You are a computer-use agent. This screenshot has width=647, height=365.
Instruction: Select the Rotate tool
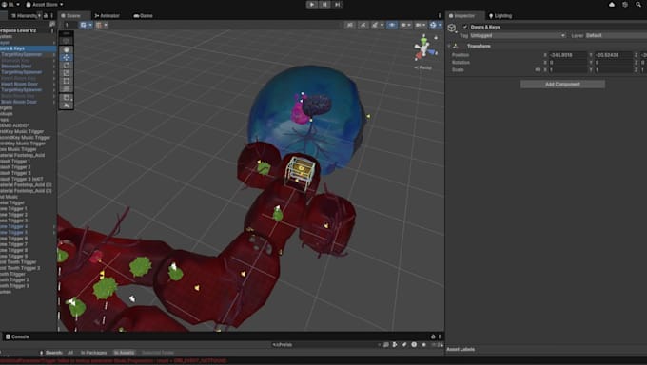coord(66,66)
